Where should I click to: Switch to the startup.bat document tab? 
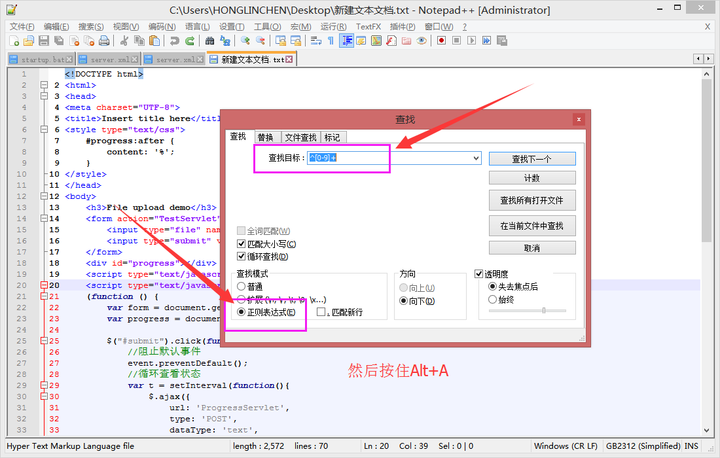pyautogui.click(x=41, y=60)
